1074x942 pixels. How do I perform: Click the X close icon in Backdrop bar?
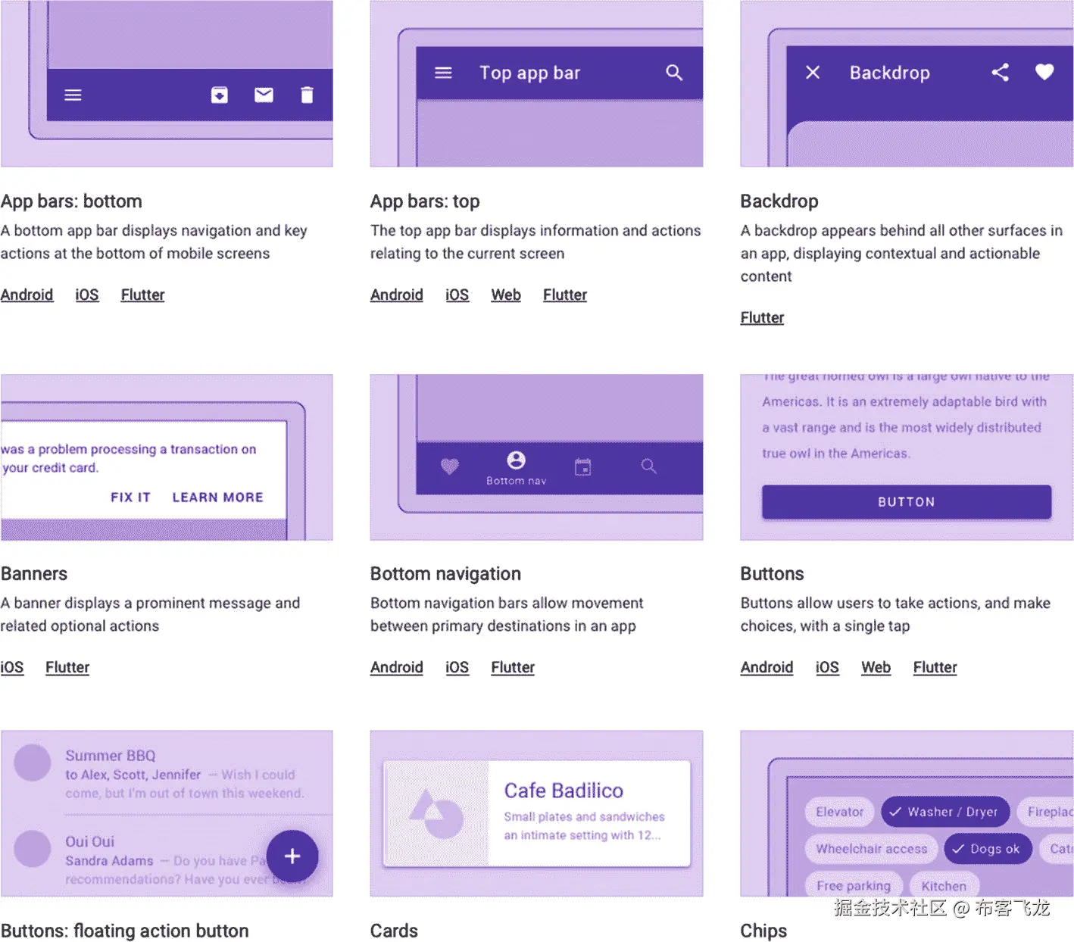point(813,72)
